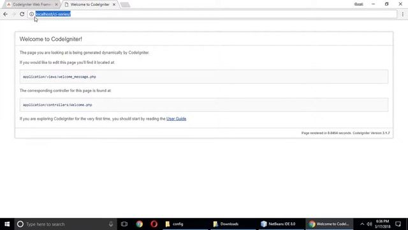Switch to Downloads folder window
The image size is (408, 230).
(233, 224)
